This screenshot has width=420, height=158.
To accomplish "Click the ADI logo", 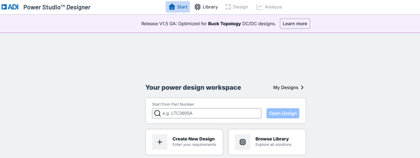I will point(10,7).
